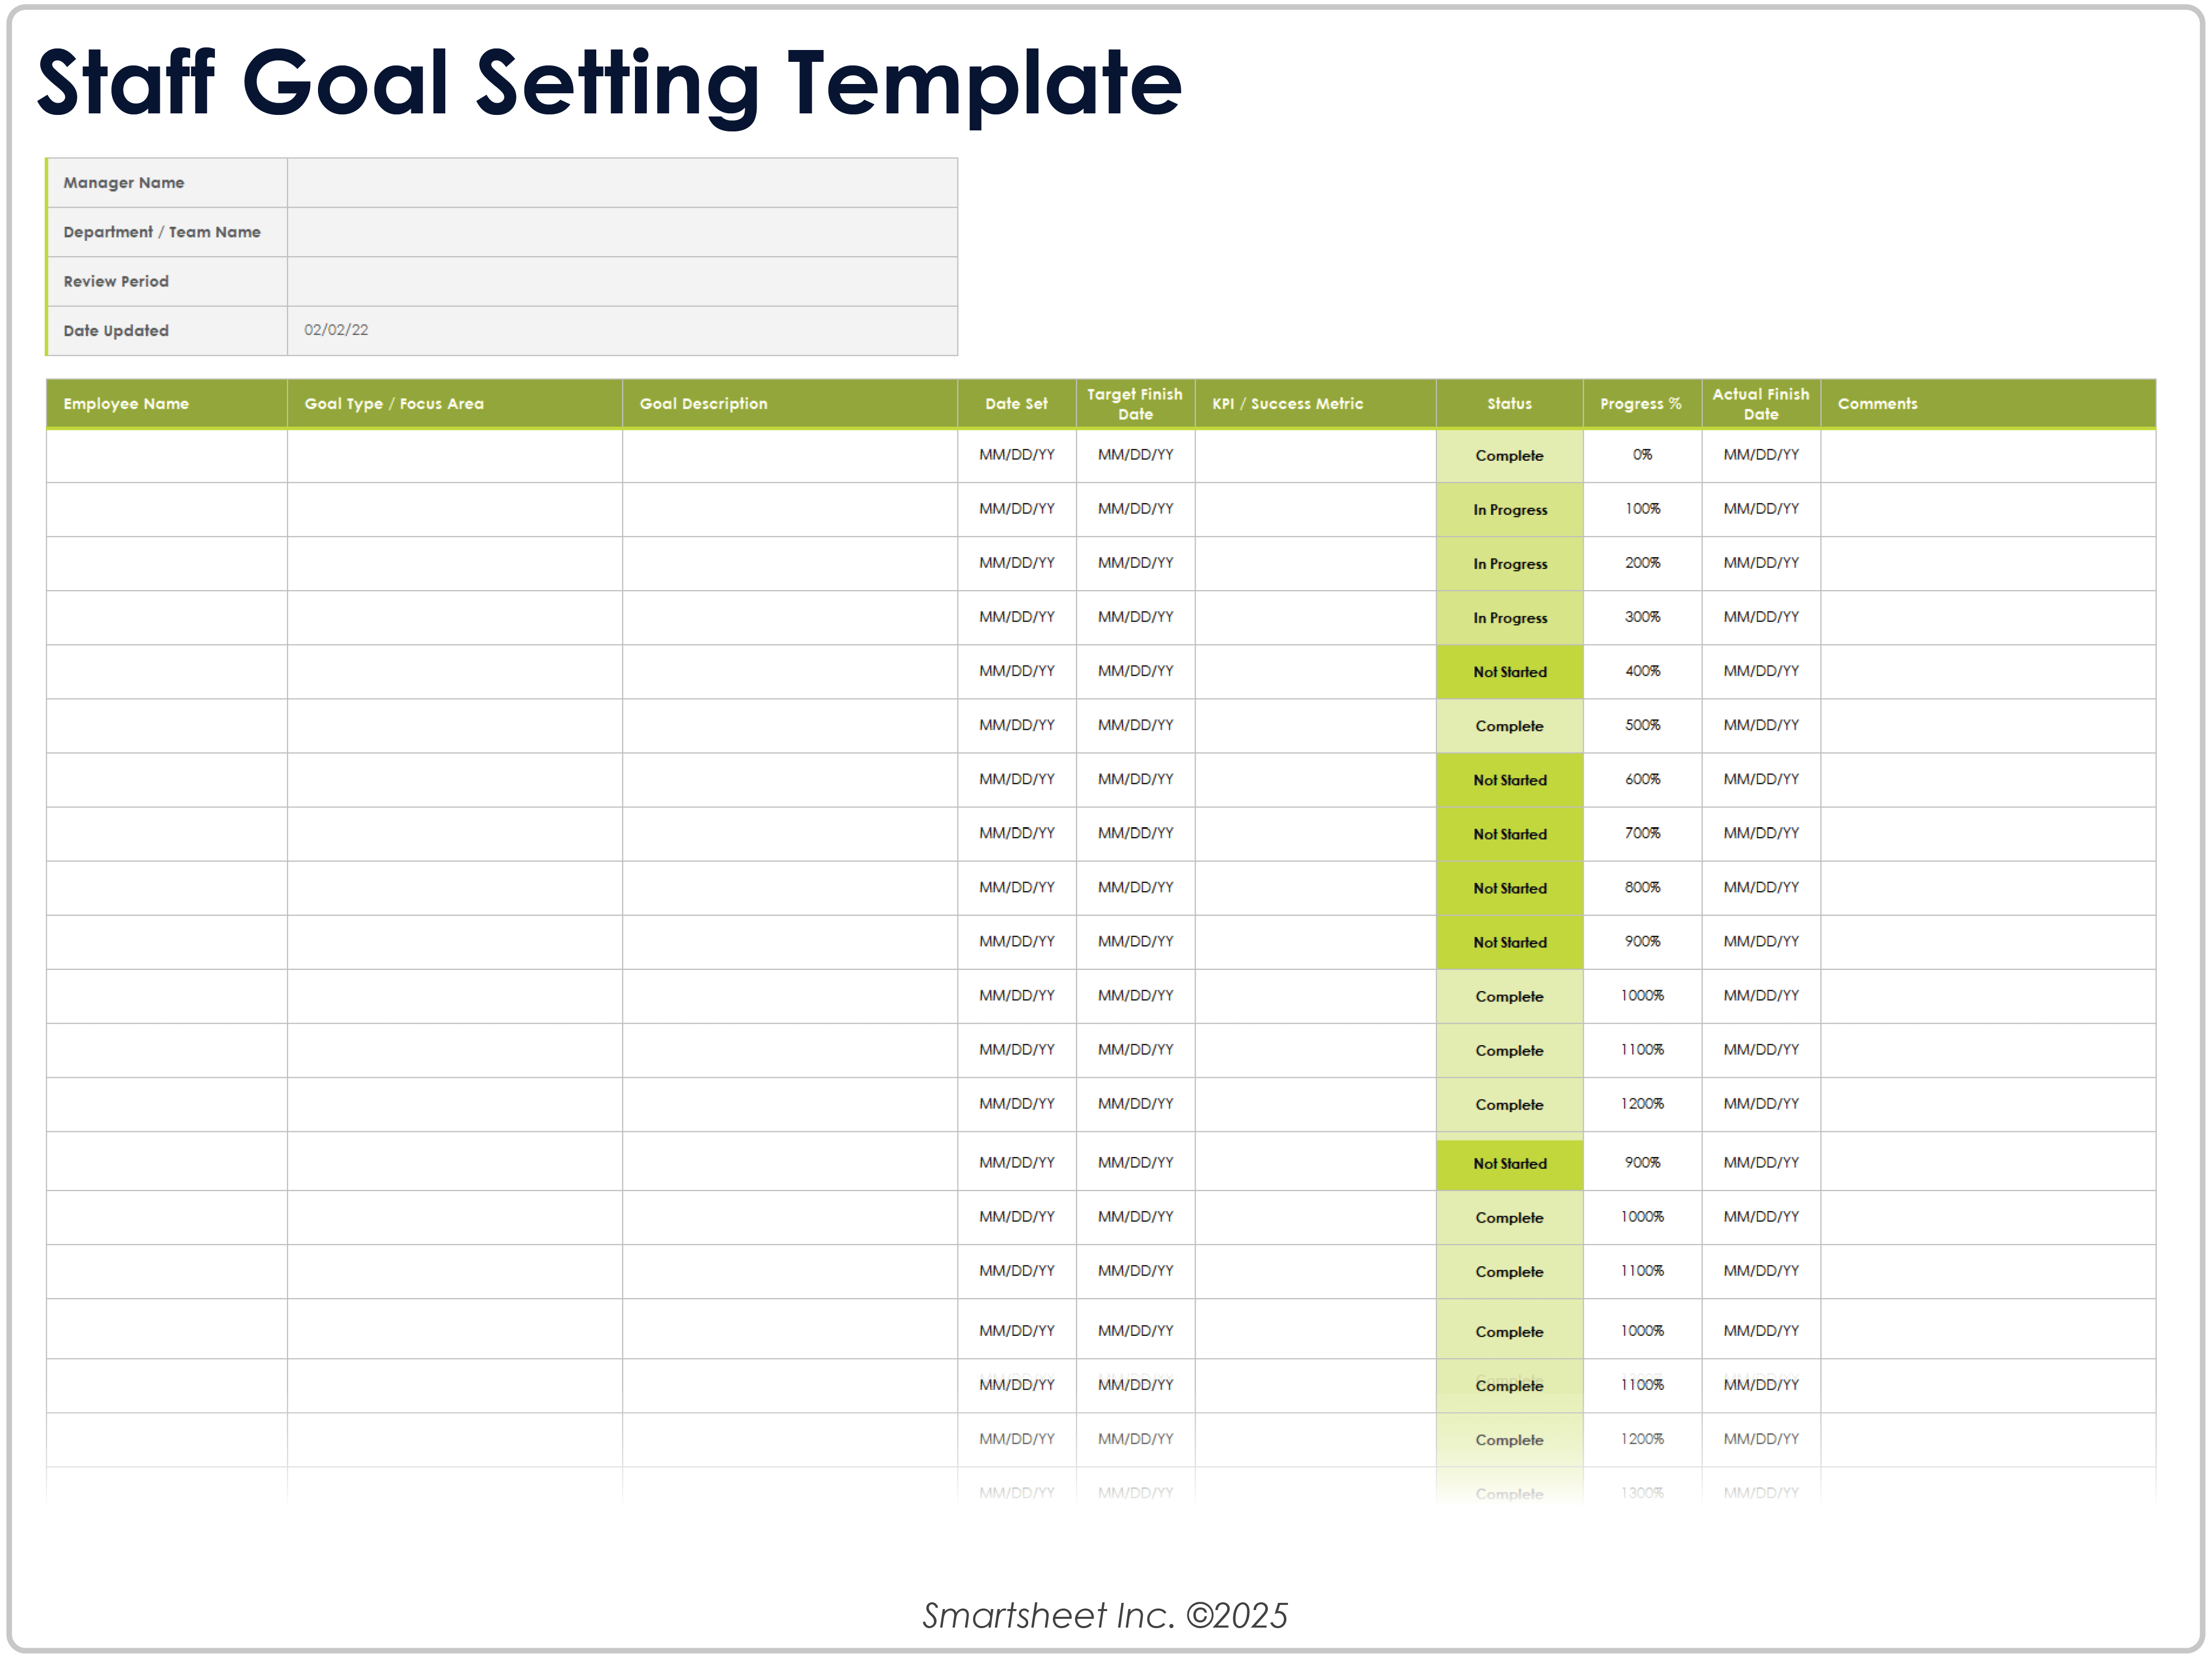Image resolution: width=2212 pixels, height=1658 pixels.
Task: Select the KPI / Success Metric header
Action: pos(1287,404)
